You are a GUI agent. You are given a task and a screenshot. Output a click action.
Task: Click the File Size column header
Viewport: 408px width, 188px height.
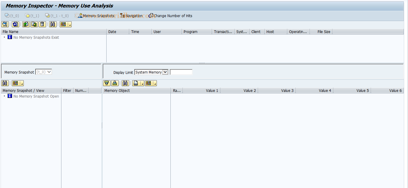(321, 32)
